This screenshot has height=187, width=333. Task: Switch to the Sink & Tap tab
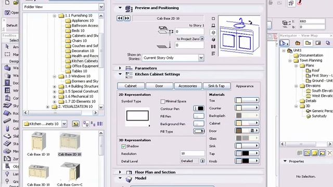(216, 86)
